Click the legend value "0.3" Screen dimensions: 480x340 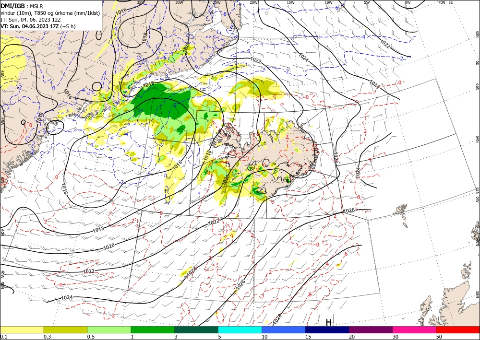[47, 337]
